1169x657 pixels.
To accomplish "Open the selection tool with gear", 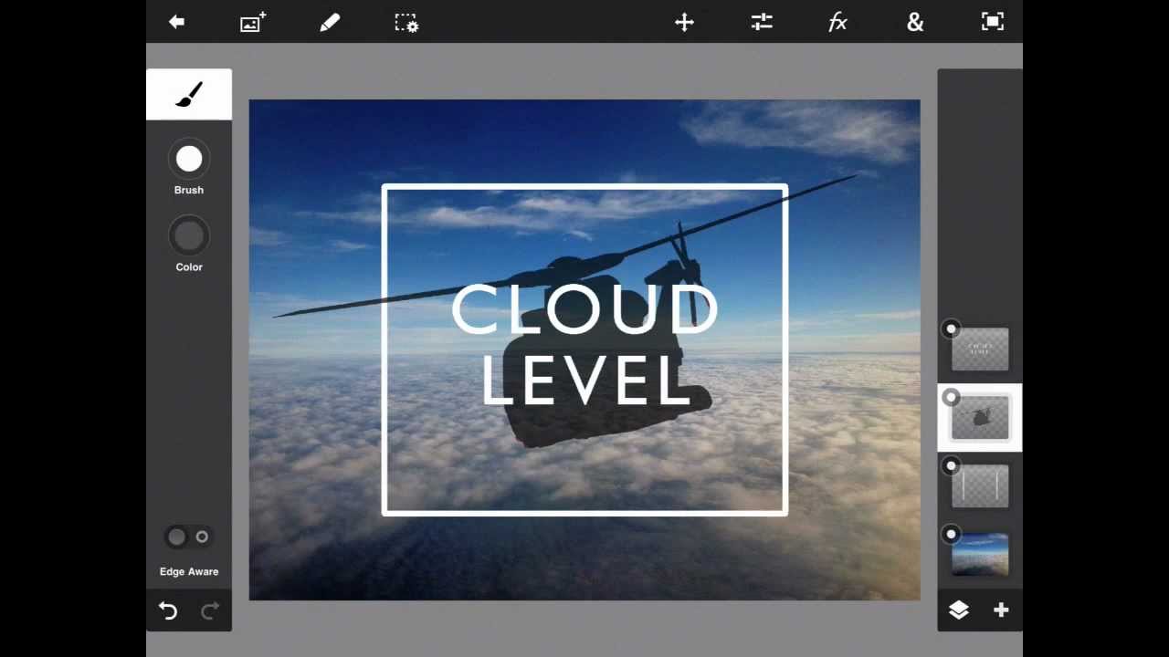I will tap(406, 23).
